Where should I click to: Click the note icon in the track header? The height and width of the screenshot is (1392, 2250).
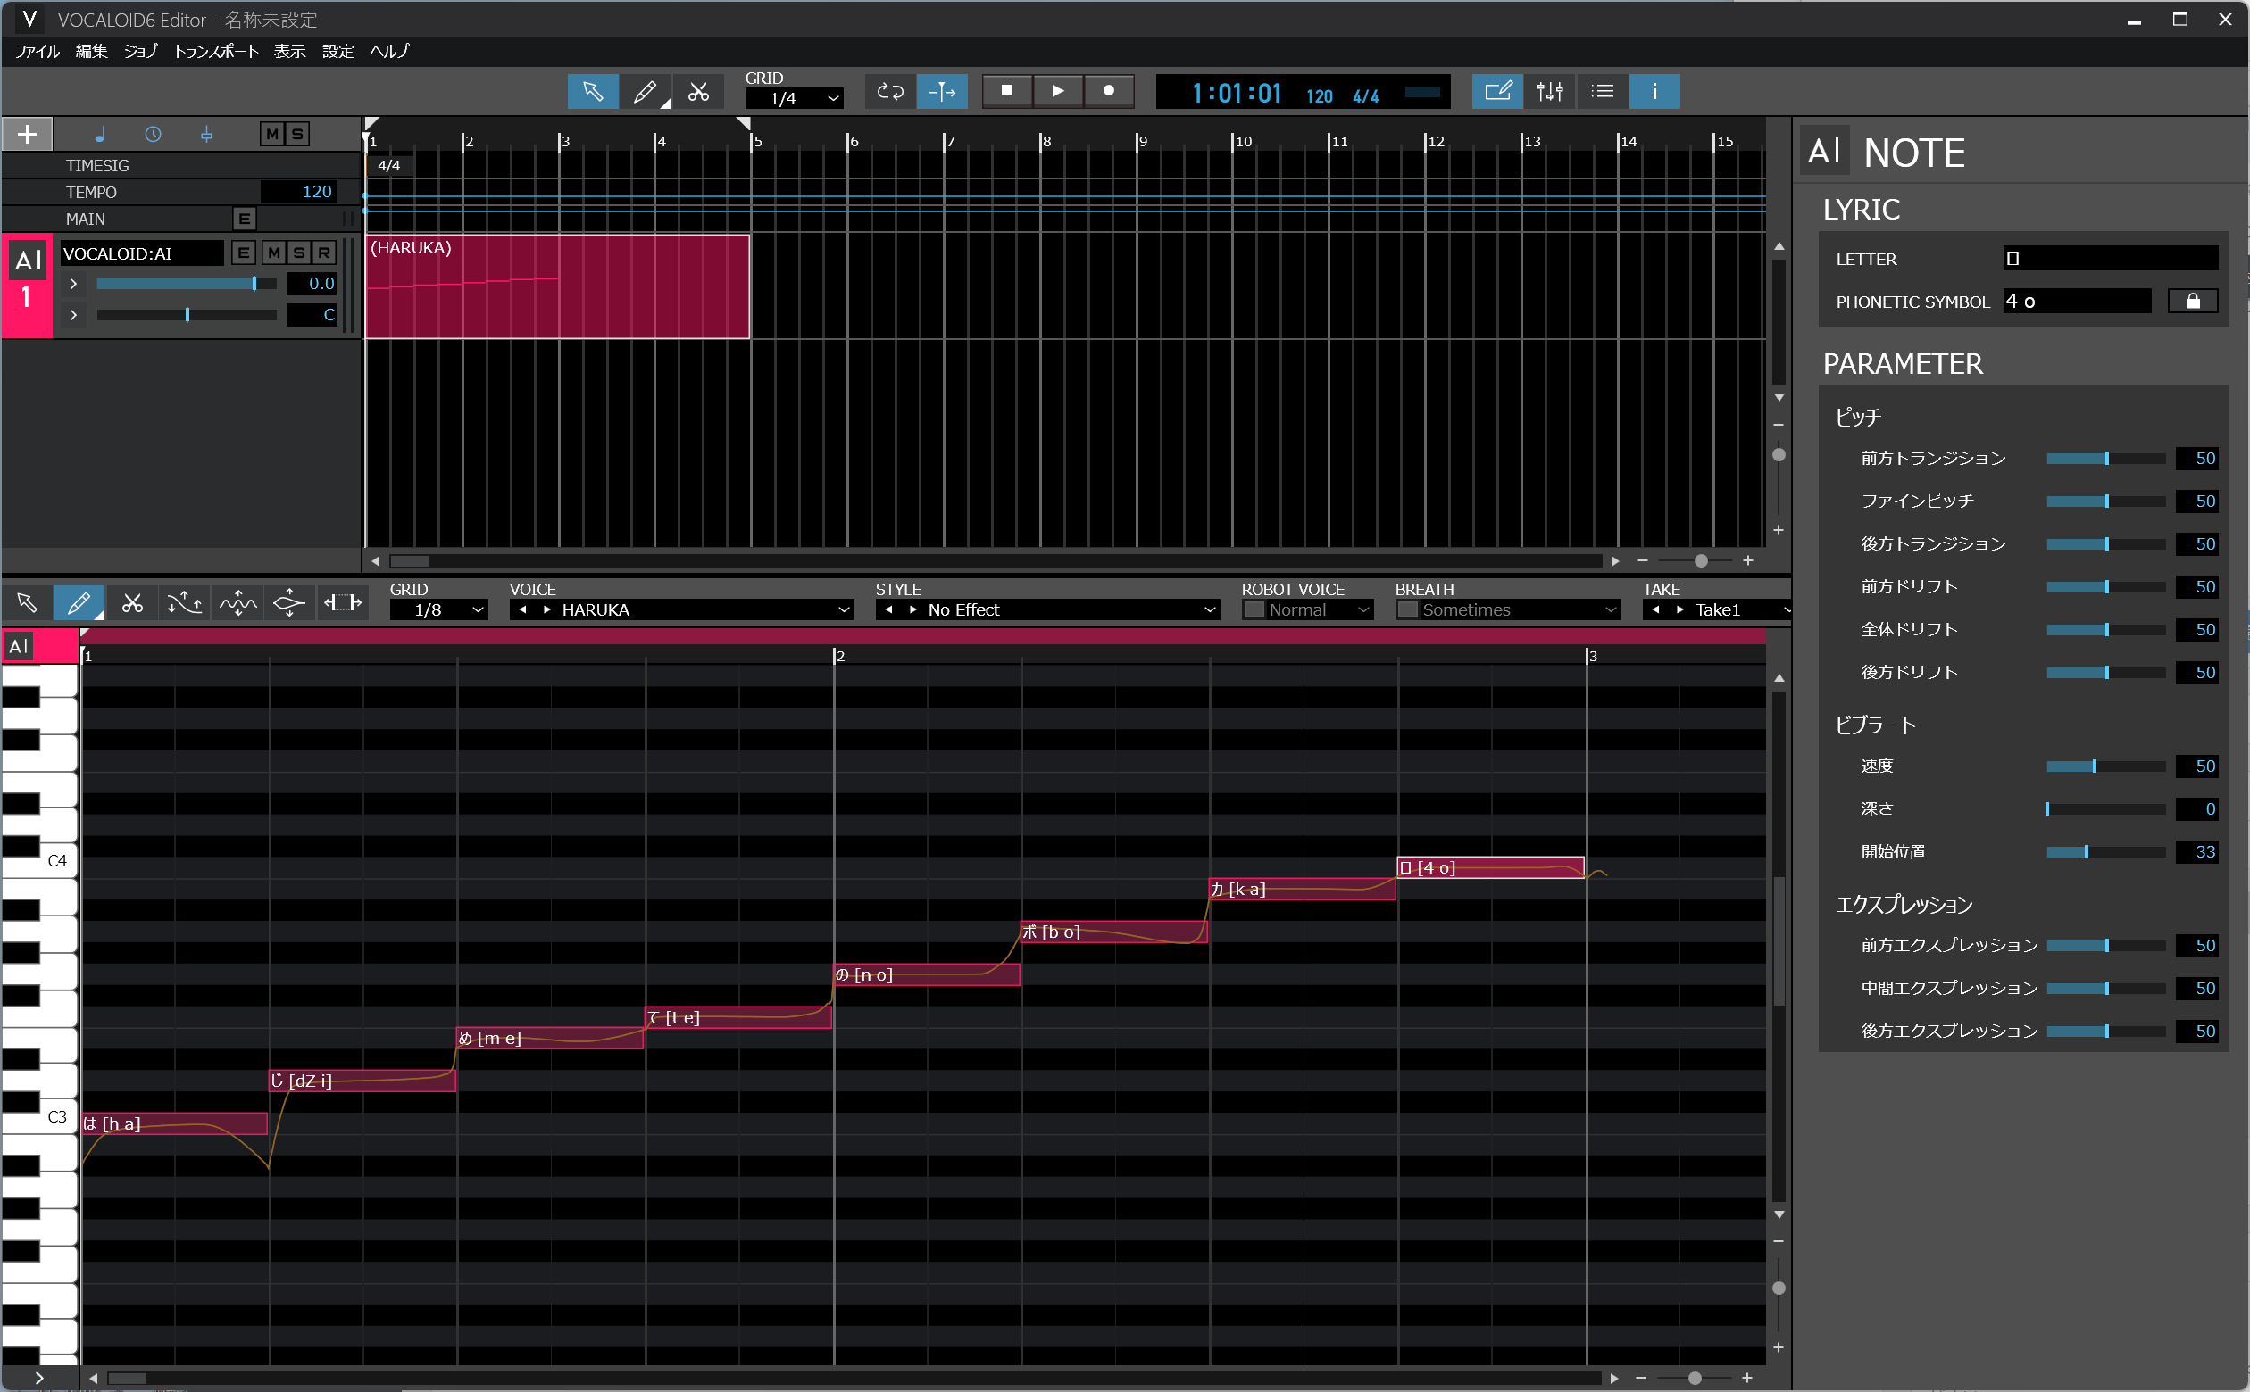(x=99, y=135)
